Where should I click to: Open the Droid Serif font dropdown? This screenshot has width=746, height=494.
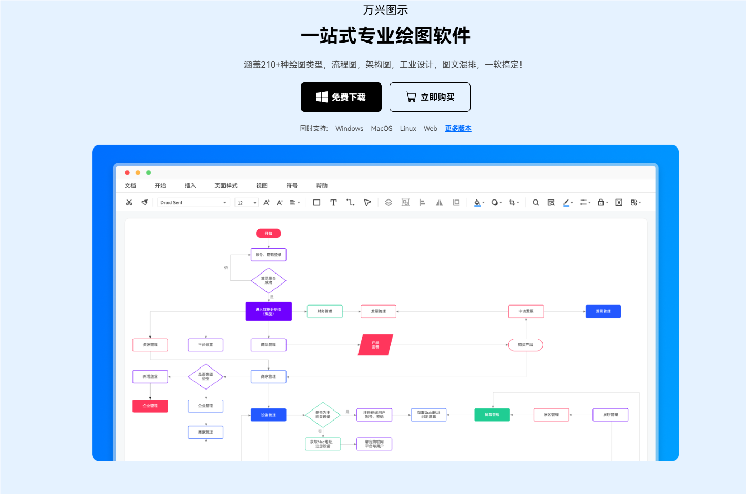click(193, 202)
